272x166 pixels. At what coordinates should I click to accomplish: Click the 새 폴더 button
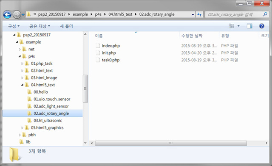tap(66, 26)
